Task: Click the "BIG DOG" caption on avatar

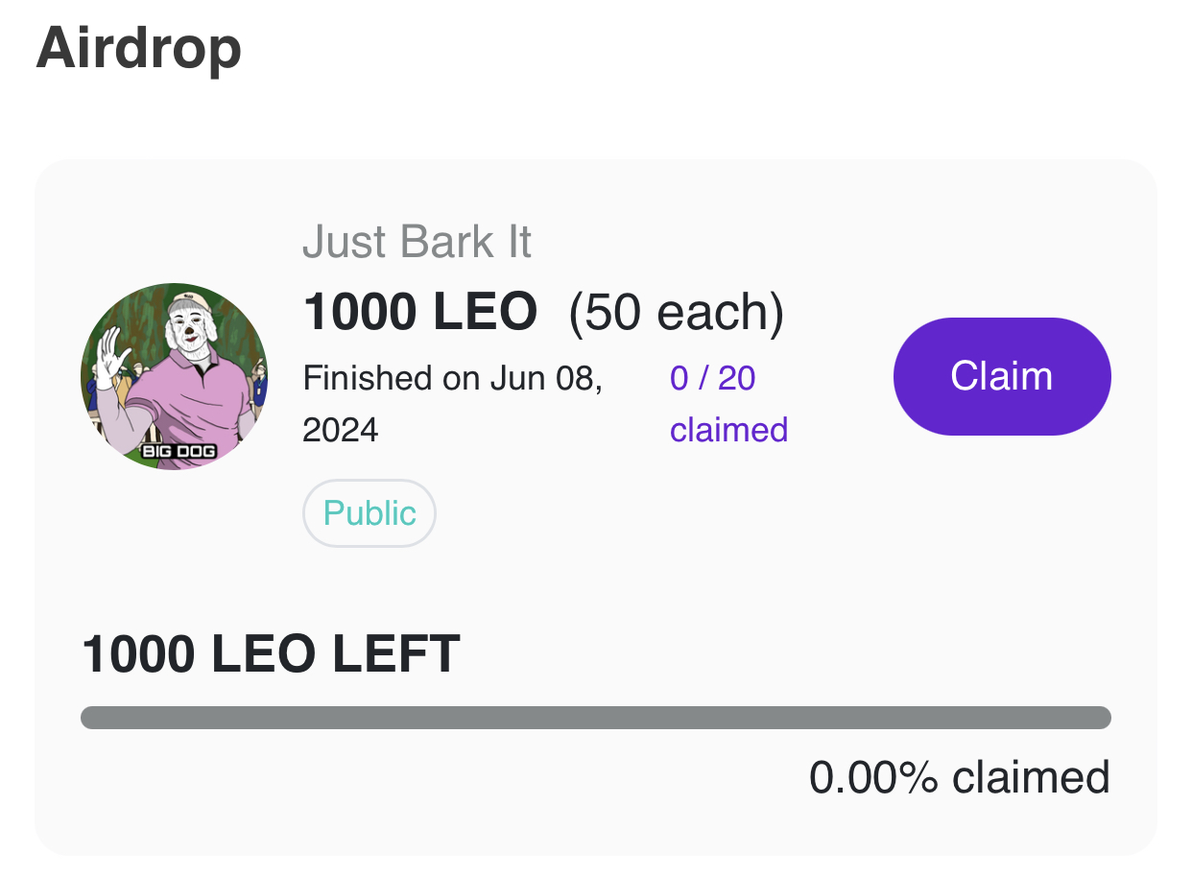Action: click(x=179, y=451)
